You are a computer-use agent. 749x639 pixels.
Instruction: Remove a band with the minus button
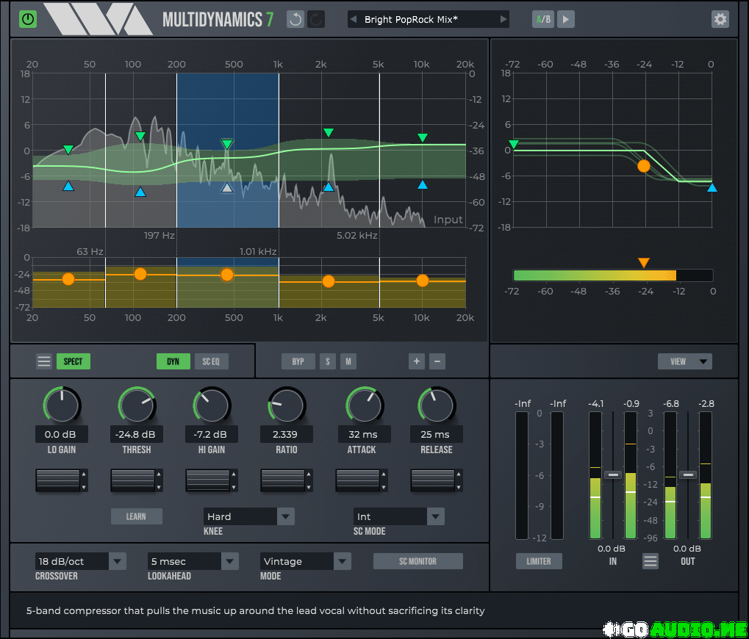[437, 361]
